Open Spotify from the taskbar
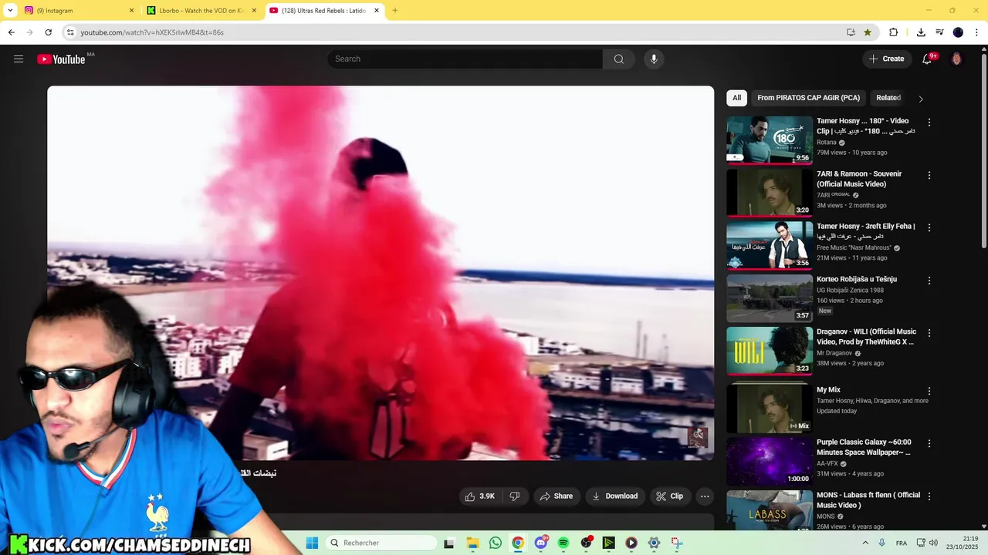Viewport: 988px width, 555px height. pyautogui.click(x=563, y=543)
